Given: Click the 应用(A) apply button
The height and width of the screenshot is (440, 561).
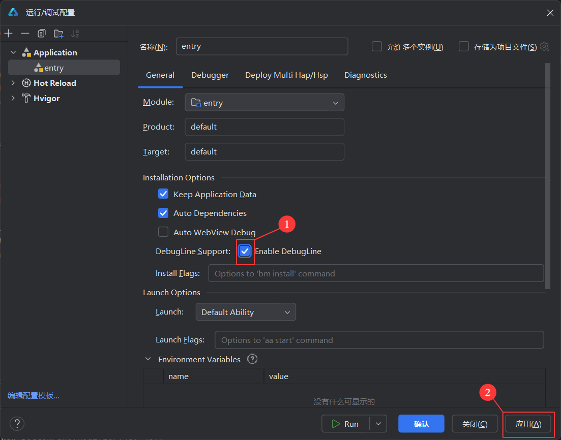Looking at the screenshot, I should click(x=528, y=424).
